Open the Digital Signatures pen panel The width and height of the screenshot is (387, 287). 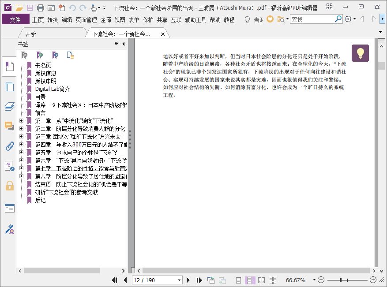click(x=10, y=229)
